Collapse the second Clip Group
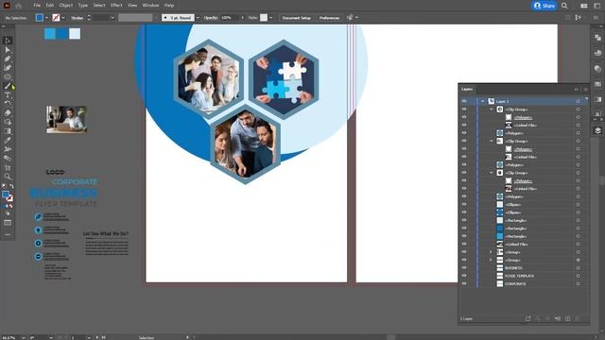605x340 pixels. click(492, 141)
